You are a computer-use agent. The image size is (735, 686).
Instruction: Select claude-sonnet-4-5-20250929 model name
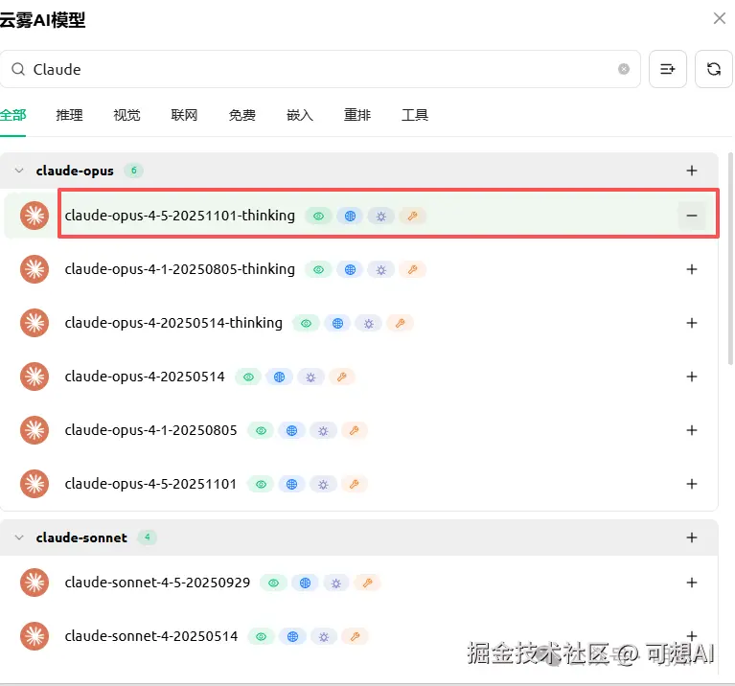point(157,583)
